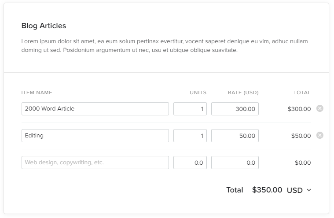Remove the 2000 Word Article line item
This screenshot has width=334, height=218.
point(319,108)
